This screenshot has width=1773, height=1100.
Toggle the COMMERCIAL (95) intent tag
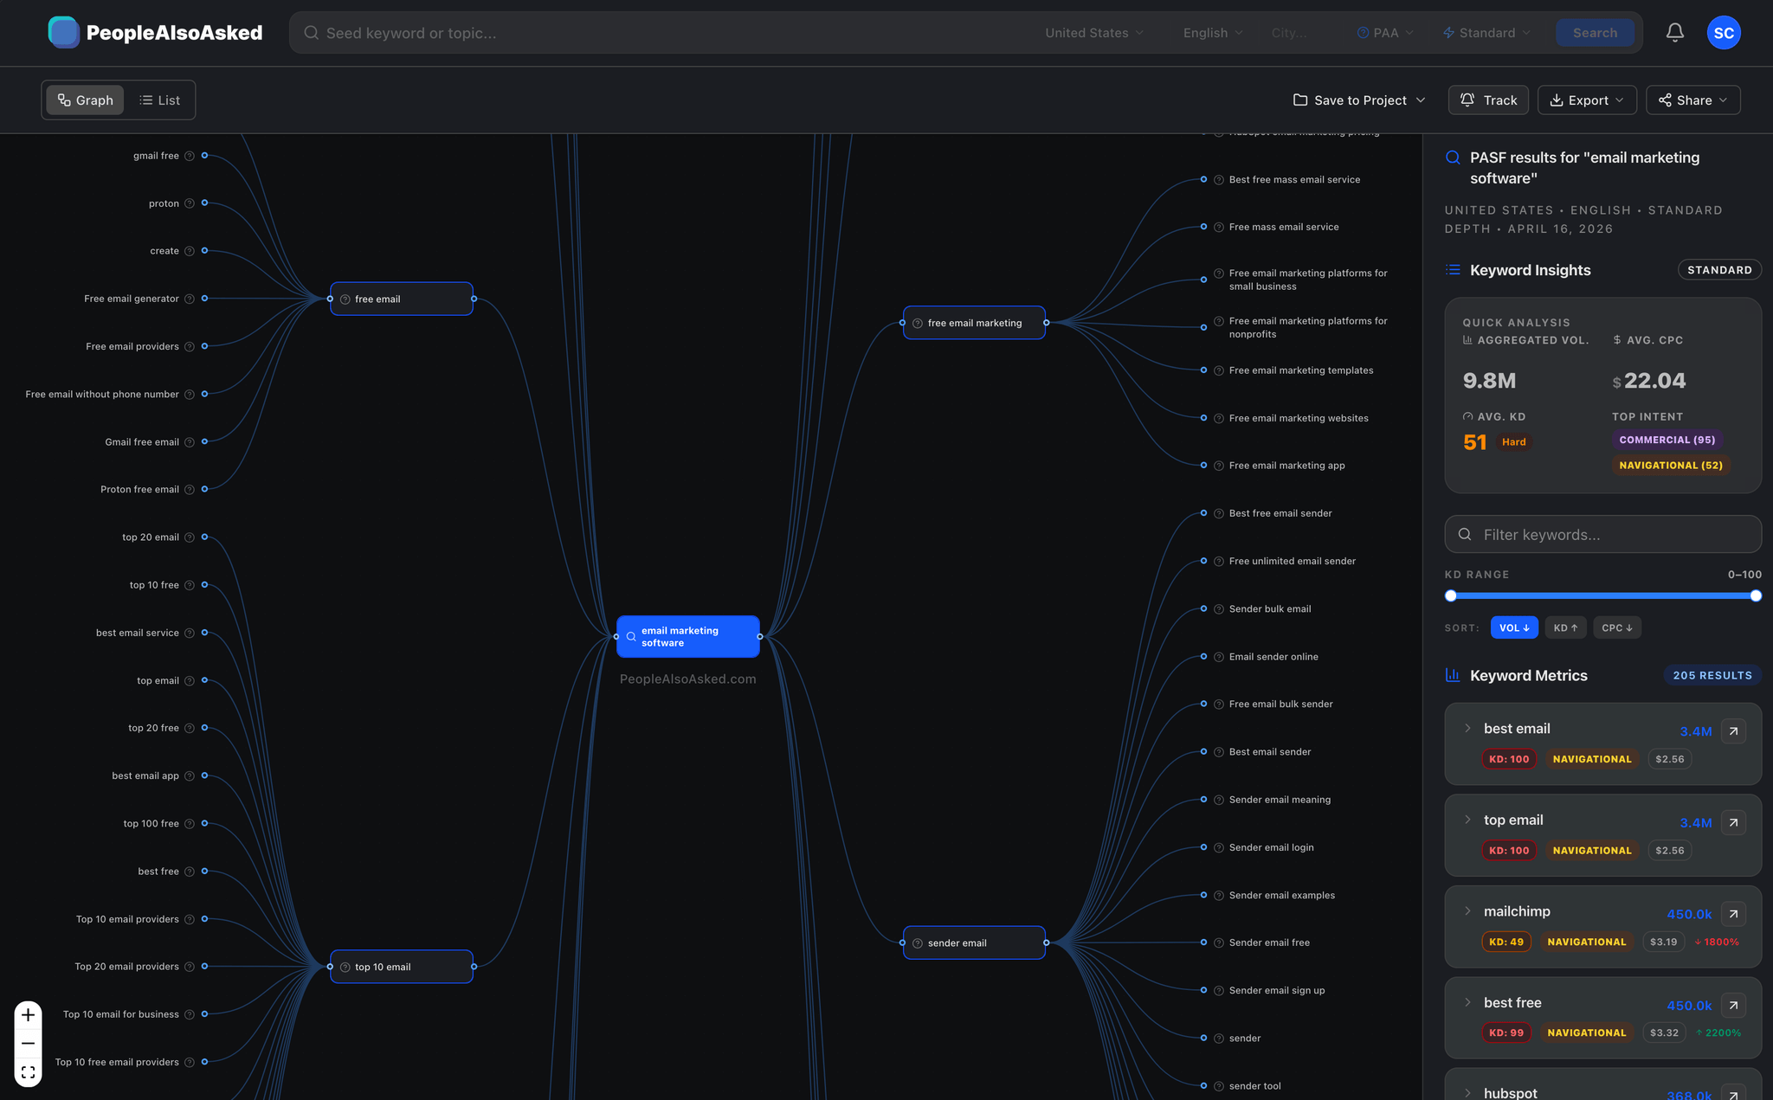[x=1667, y=440]
